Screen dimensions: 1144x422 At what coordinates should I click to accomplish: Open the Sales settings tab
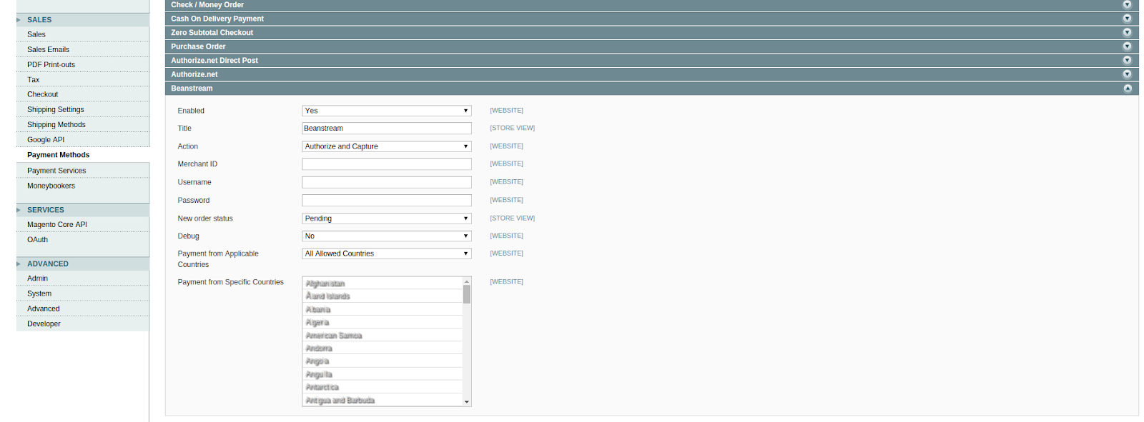[x=83, y=34]
